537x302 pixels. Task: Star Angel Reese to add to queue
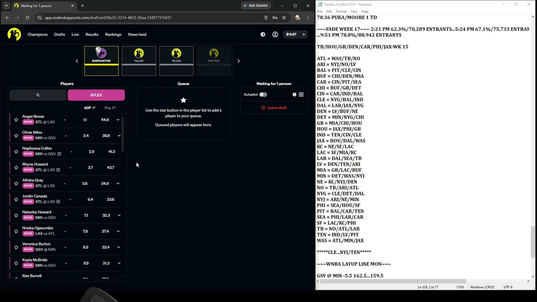point(16,120)
